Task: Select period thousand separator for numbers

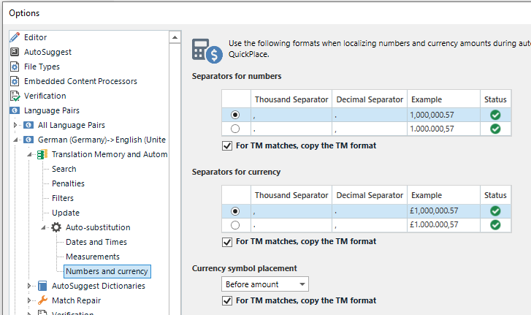Action: pyautogui.click(x=235, y=129)
